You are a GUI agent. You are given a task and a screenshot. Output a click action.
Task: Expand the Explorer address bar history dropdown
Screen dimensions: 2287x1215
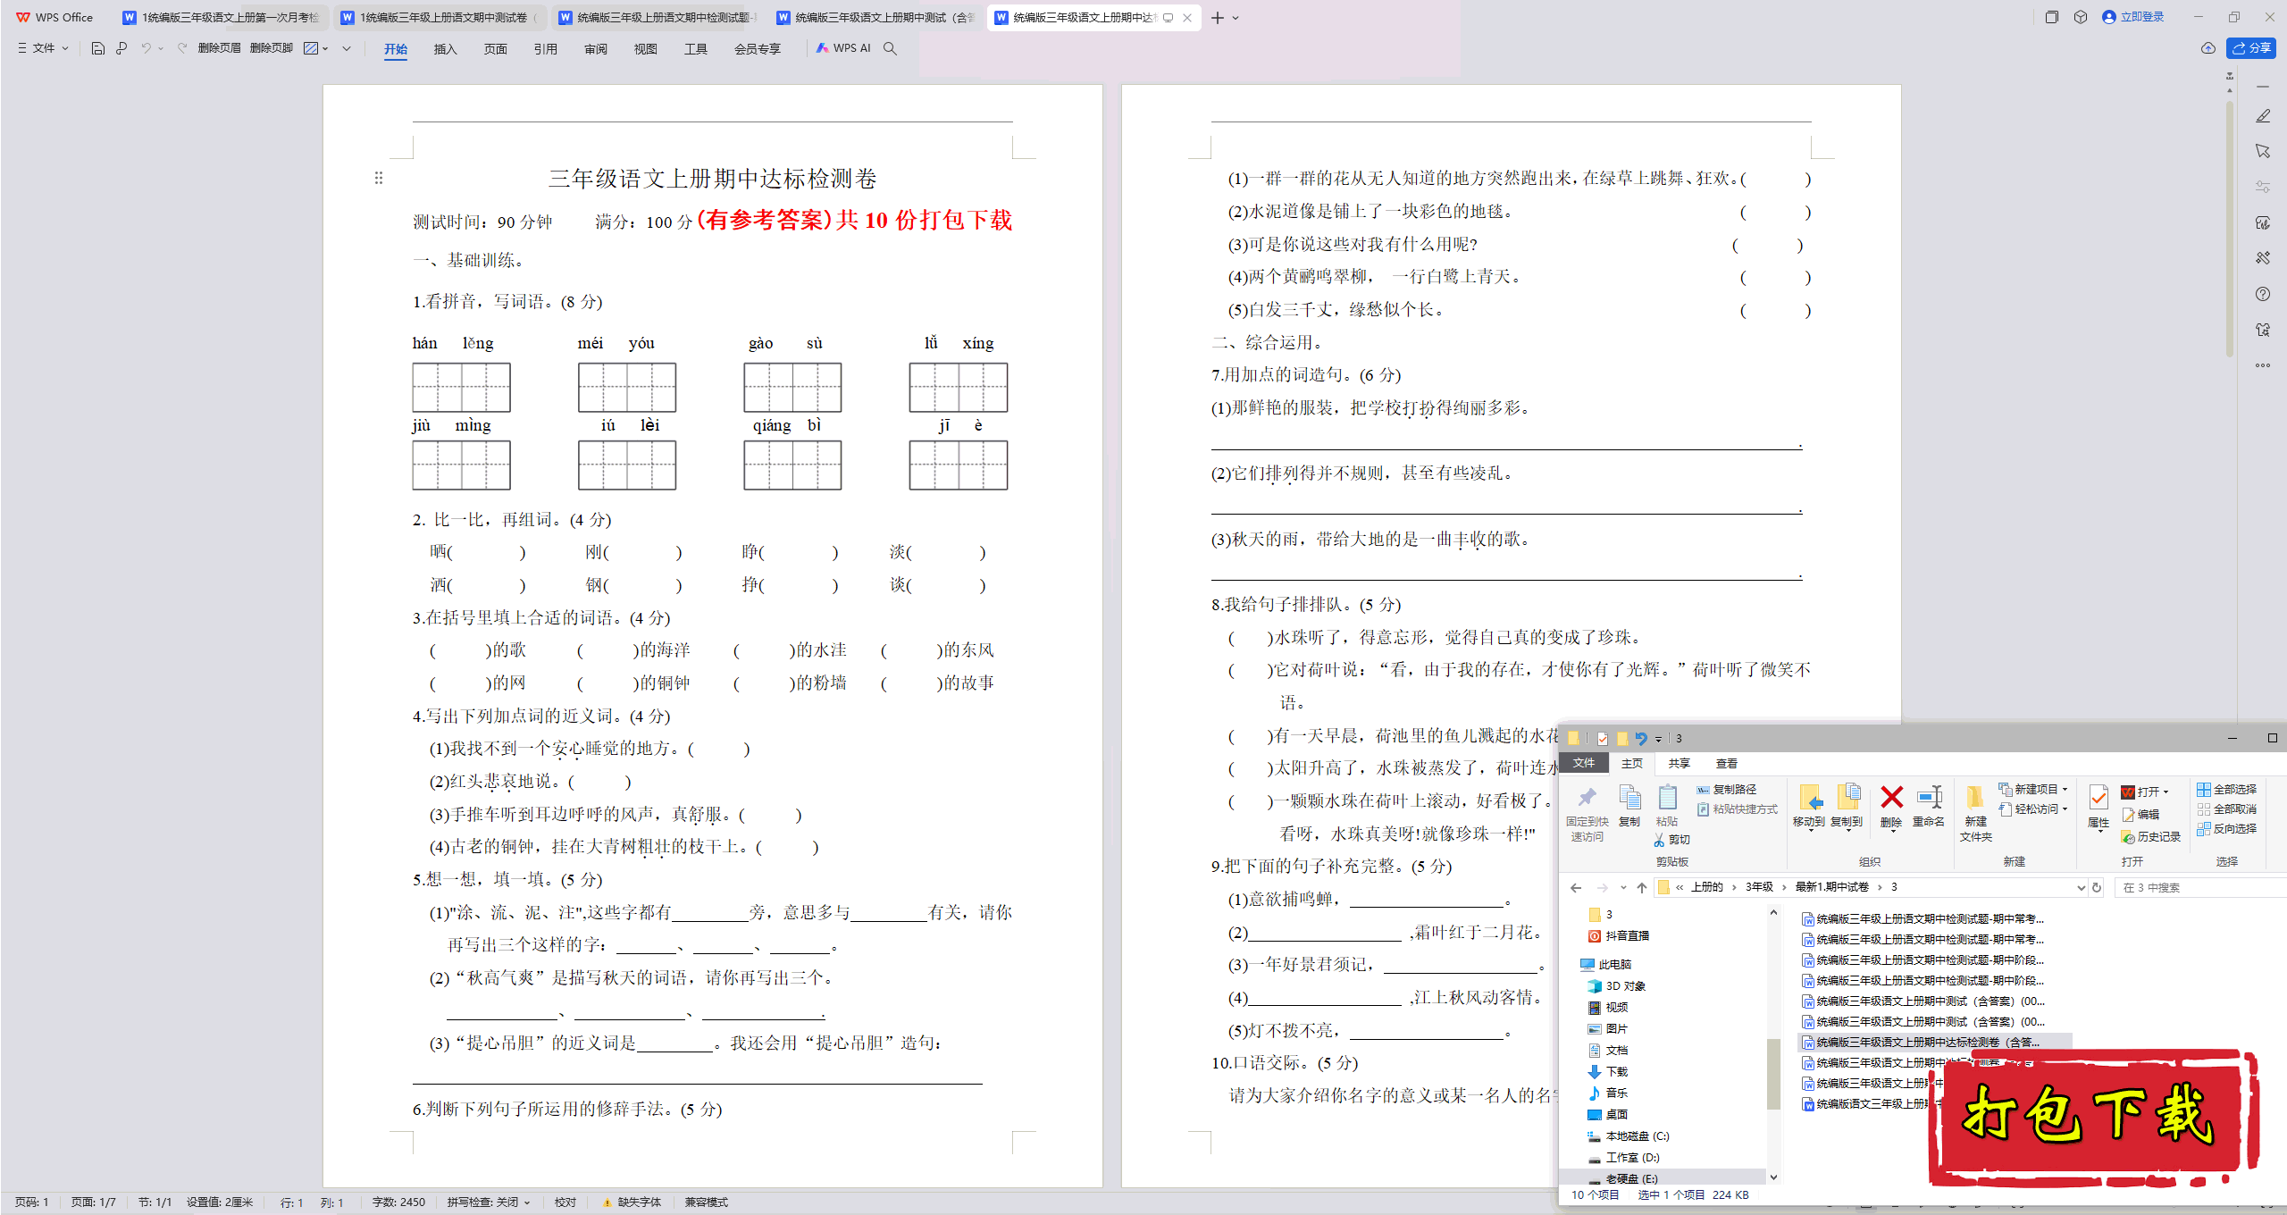[x=2081, y=887]
